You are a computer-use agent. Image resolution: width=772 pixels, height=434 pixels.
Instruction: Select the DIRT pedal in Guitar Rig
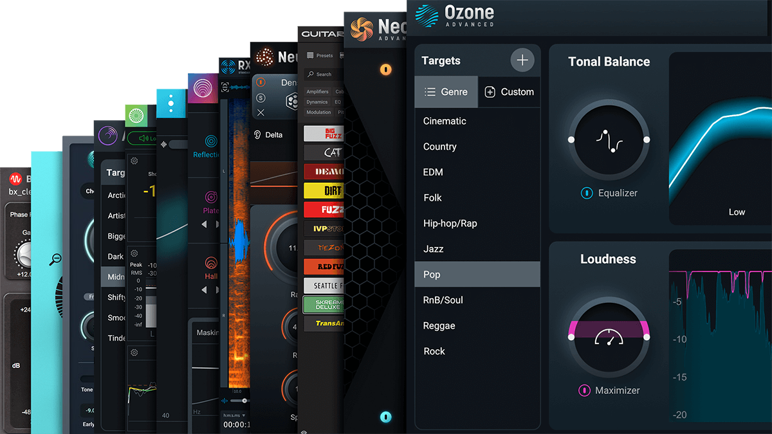tap(324, 190)
